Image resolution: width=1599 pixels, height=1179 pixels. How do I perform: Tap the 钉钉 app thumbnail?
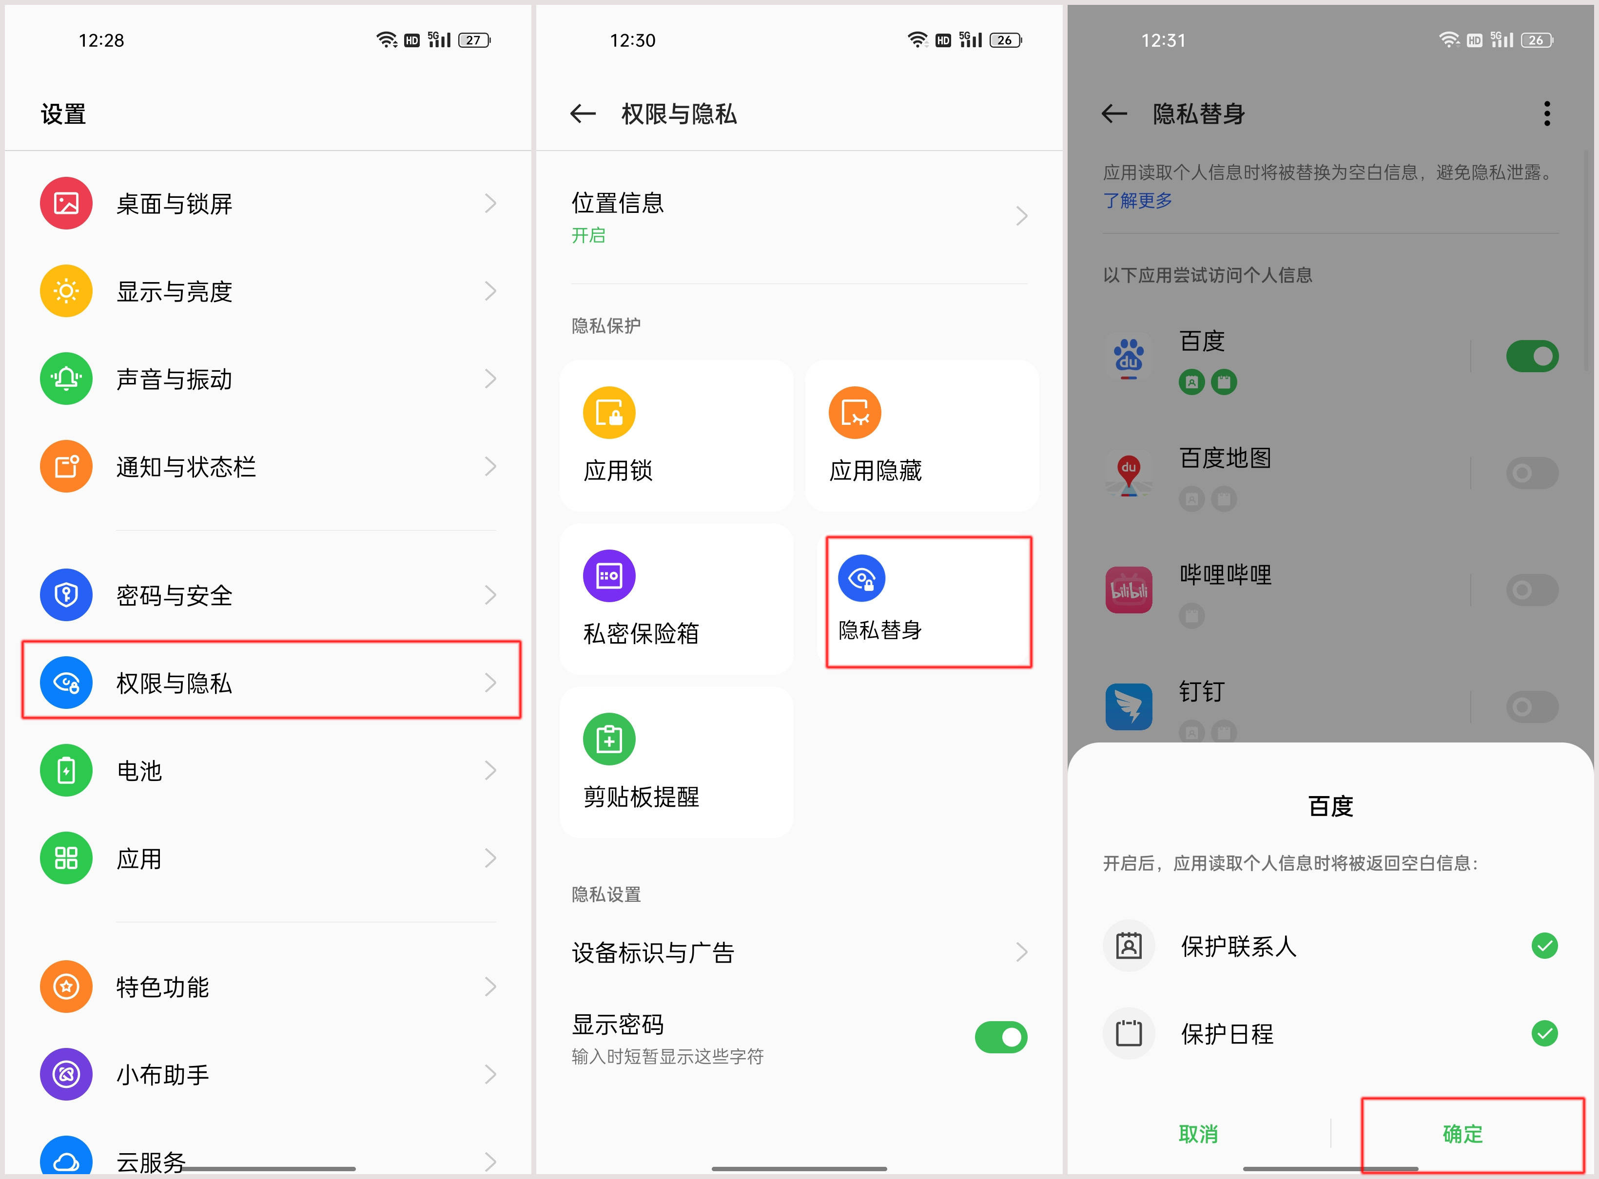pos(1129,707)
